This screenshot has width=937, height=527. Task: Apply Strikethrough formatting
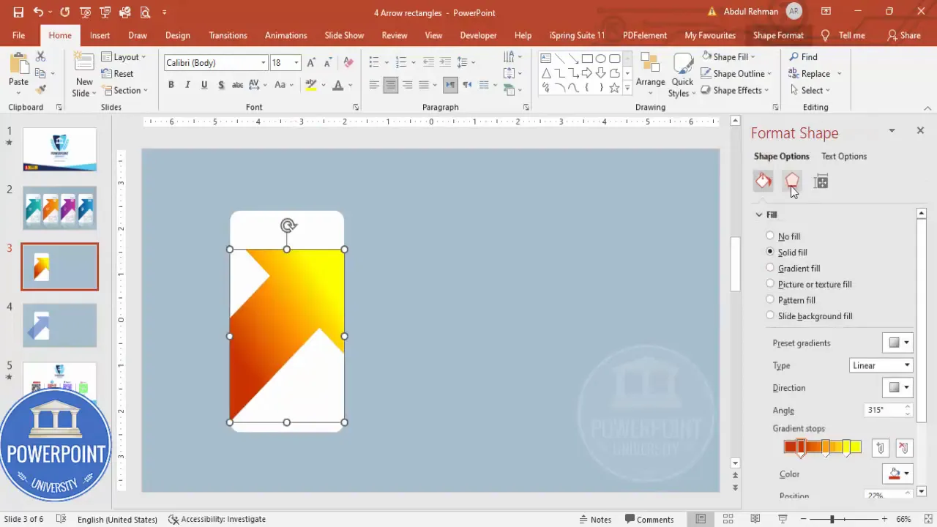click(237, 85)
